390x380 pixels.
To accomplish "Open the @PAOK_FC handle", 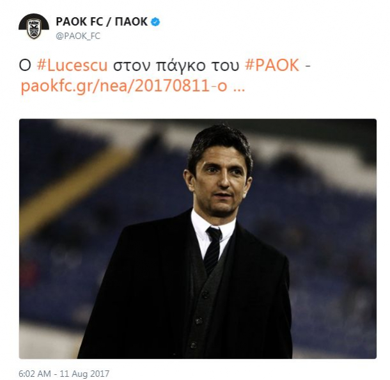I will [x=78, y=36].
